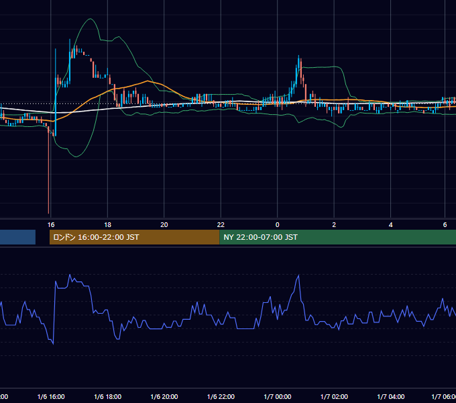Image resolution: width=456 pixels, height=403 pixels.
Task: Click the 4 hour label on price chart axis
Action: [x=390, y=225]
